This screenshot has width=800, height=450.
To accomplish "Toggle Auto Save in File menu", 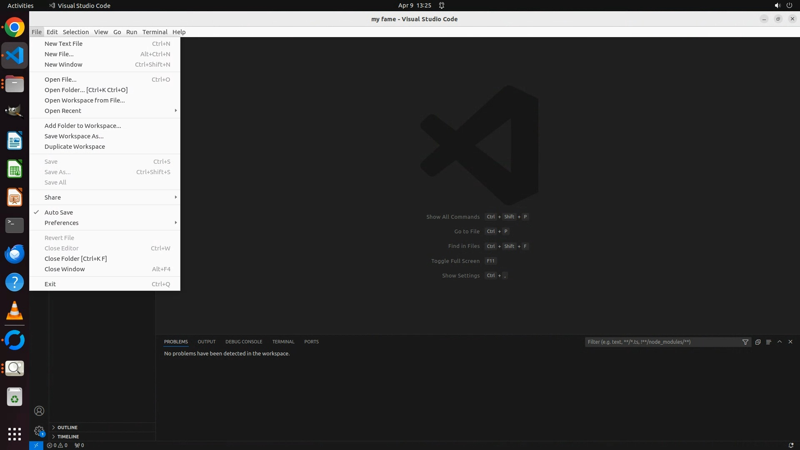I will point(59,212).
